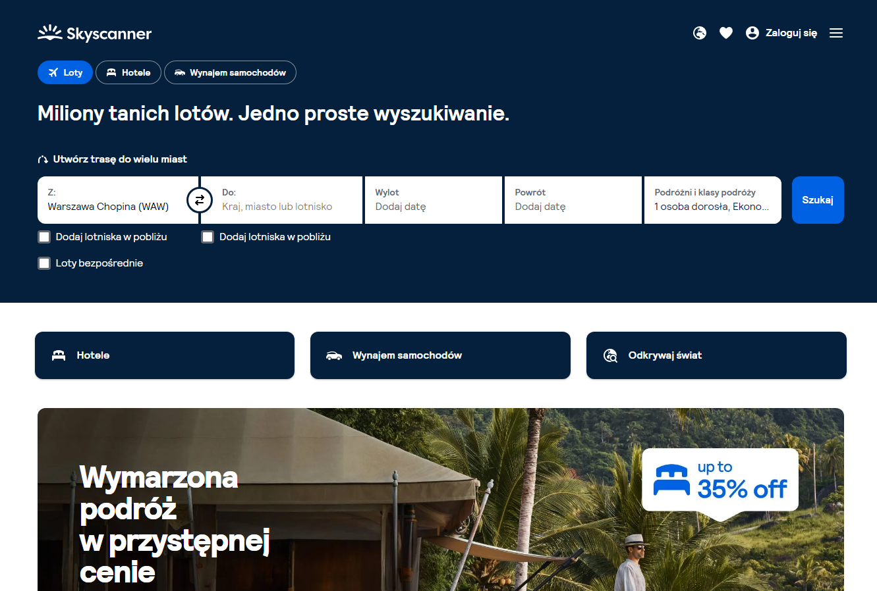
Task: Click Zaloguj się to log in
Action: click(x=791, y=33)
